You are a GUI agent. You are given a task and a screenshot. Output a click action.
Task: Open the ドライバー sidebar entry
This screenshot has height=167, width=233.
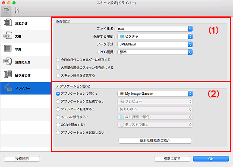[x=25, y=88]
